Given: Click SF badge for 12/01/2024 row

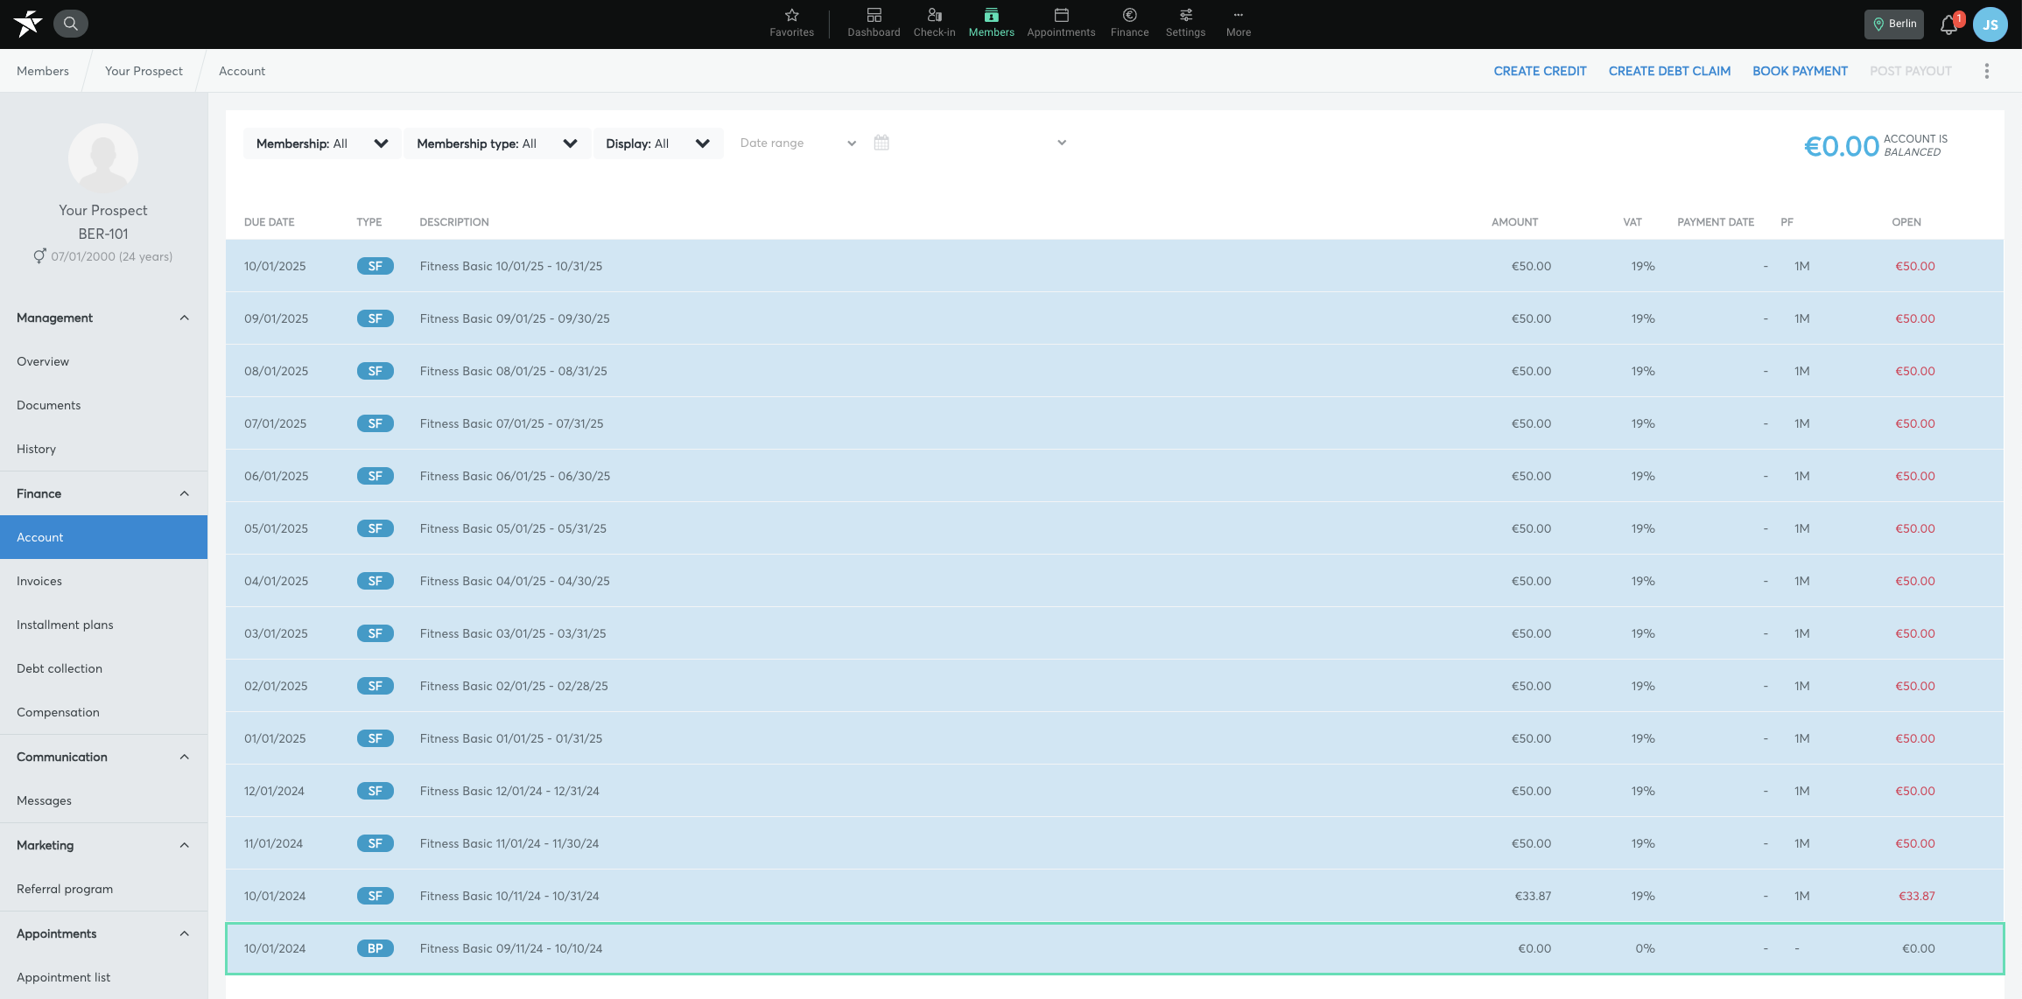Looking at the screenshot, I should [375, 791].
